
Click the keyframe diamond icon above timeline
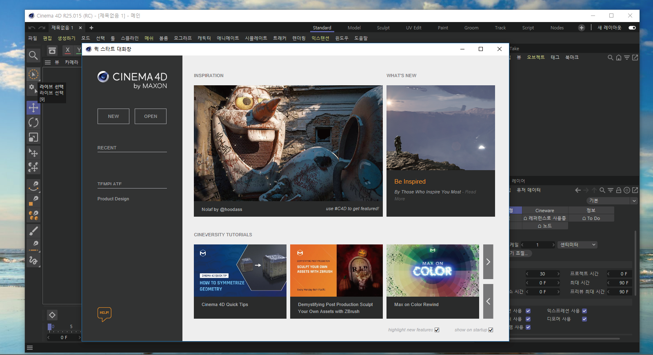click(x=52, y=315)
